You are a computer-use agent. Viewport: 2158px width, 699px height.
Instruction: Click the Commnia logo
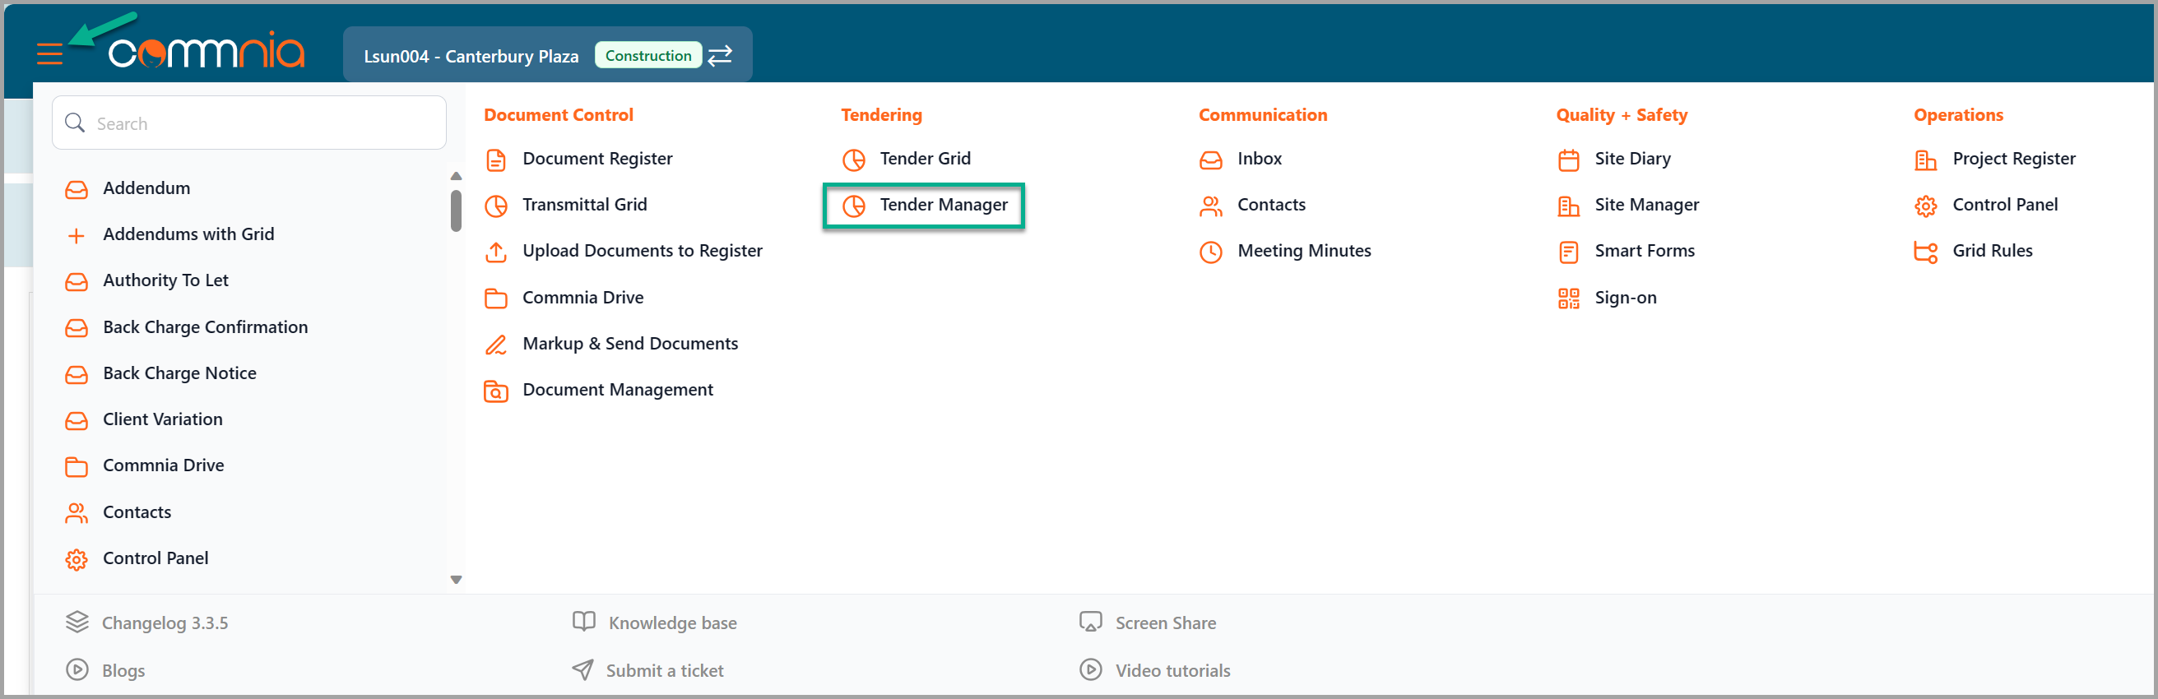(206, 52)
